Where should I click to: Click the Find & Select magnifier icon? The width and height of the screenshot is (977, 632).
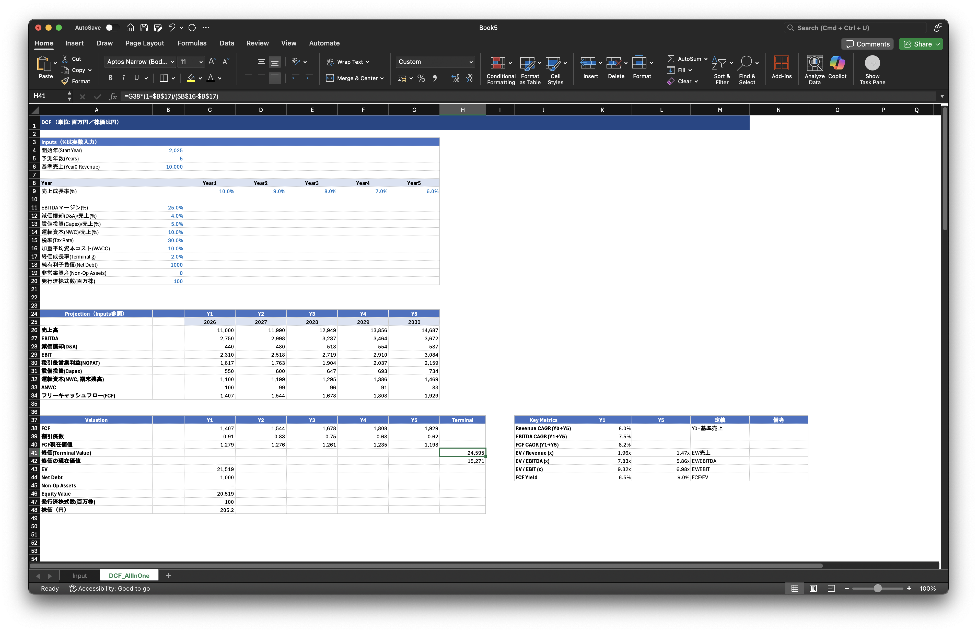745,63
